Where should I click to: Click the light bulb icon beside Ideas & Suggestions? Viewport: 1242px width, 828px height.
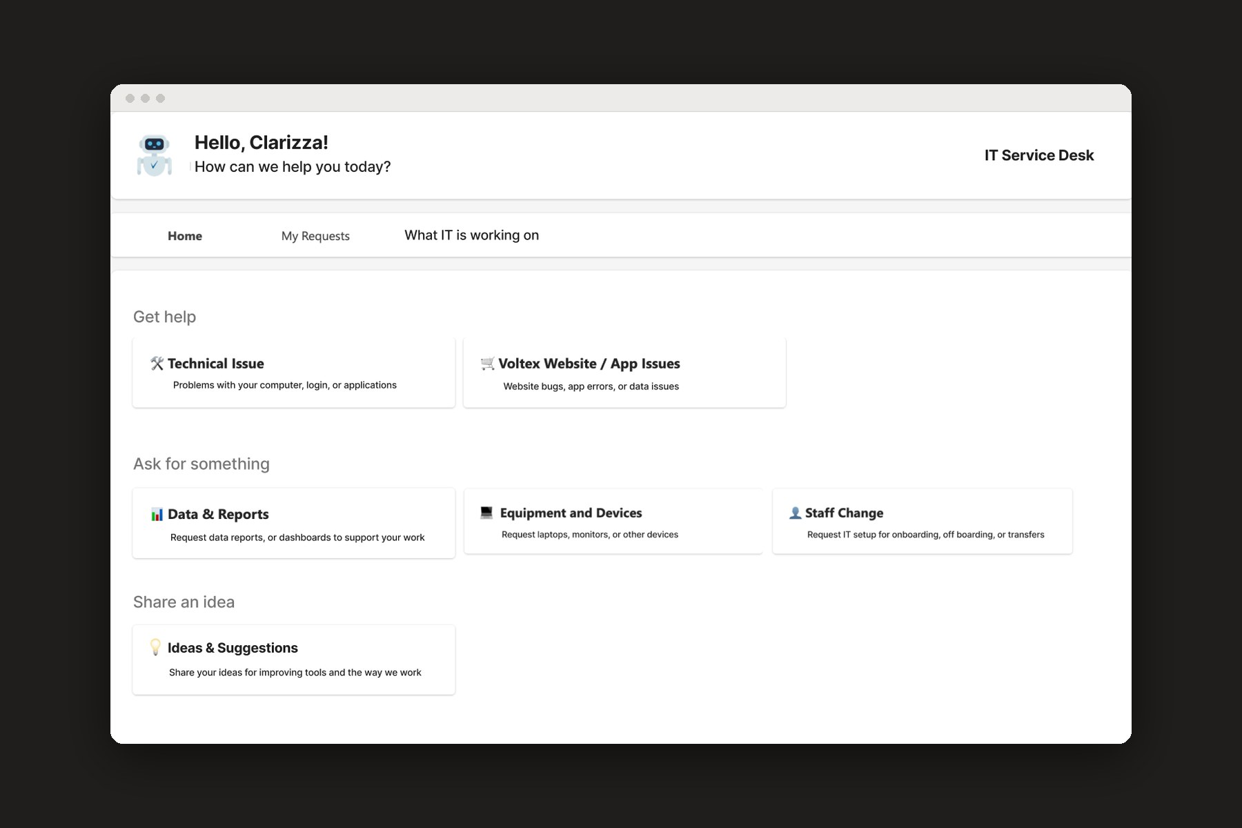[x=156, y=647]
